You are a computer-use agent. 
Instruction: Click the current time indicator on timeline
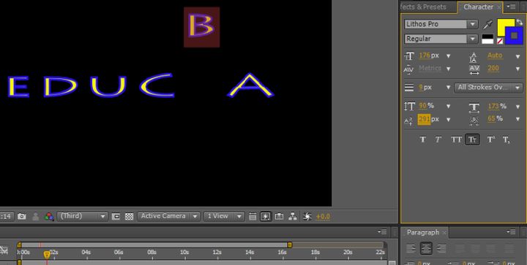(47, 256)
